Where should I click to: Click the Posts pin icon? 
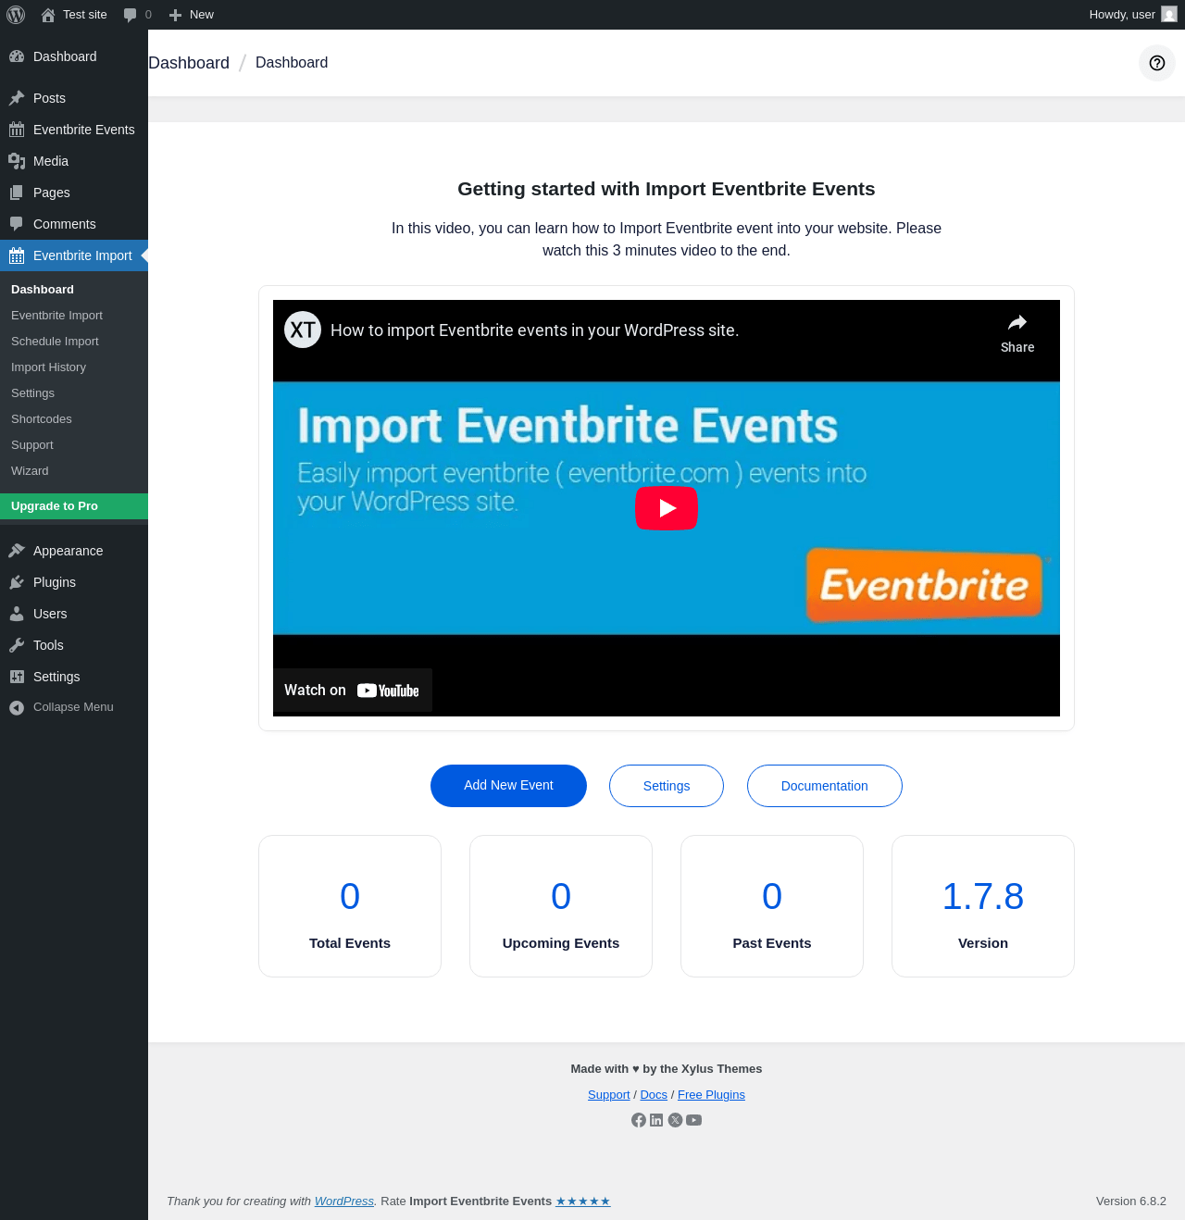point(17,98)
